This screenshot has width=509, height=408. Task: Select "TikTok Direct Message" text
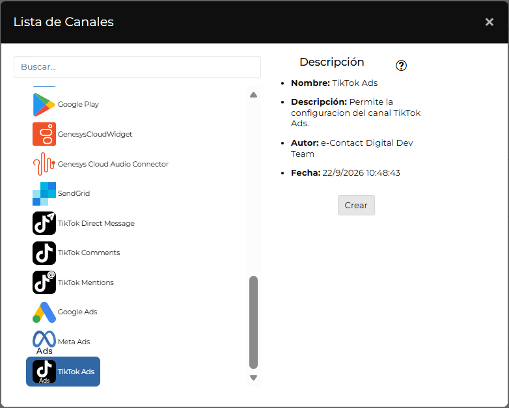[x=96, y=223]
